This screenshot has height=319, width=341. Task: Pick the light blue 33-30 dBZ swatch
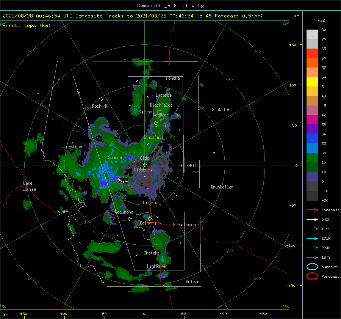[x=312, y=148]
